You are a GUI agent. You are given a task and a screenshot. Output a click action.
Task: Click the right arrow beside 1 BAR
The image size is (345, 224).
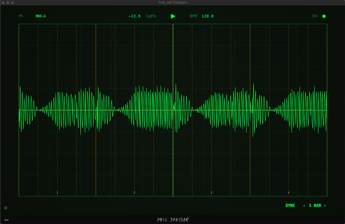tap(325, 206)
